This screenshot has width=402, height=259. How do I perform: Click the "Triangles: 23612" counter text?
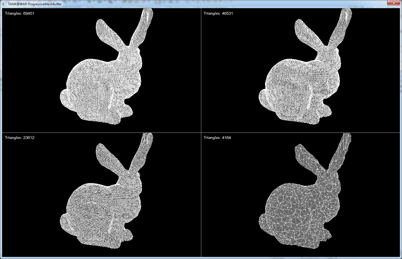pos(20,138)
